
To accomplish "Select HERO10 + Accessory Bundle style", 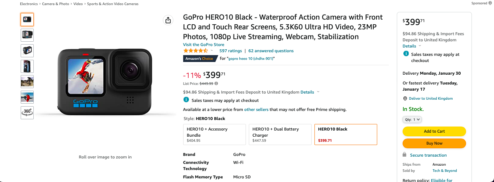I will 214,135.
